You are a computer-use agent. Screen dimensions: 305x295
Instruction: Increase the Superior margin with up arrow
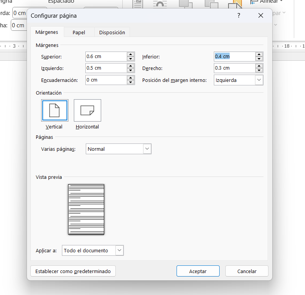[131, 55]
